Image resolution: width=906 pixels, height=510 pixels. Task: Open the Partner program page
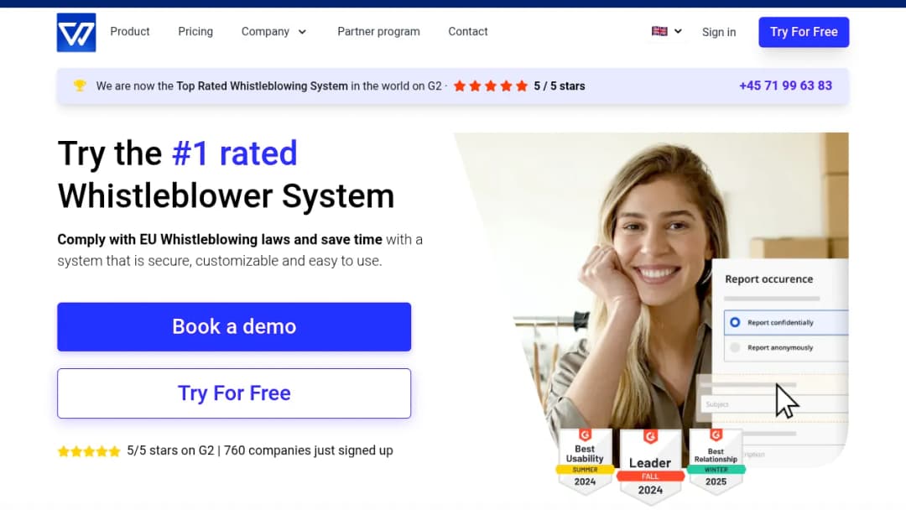pos(378,32)
